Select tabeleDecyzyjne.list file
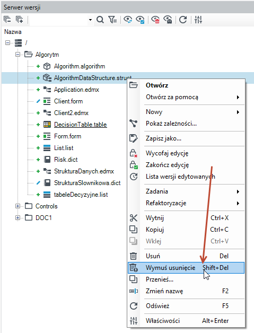The image size is (254, 333). [81, 195]
